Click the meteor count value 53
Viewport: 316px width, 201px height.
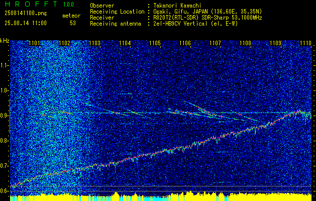[x=73, y=23]
